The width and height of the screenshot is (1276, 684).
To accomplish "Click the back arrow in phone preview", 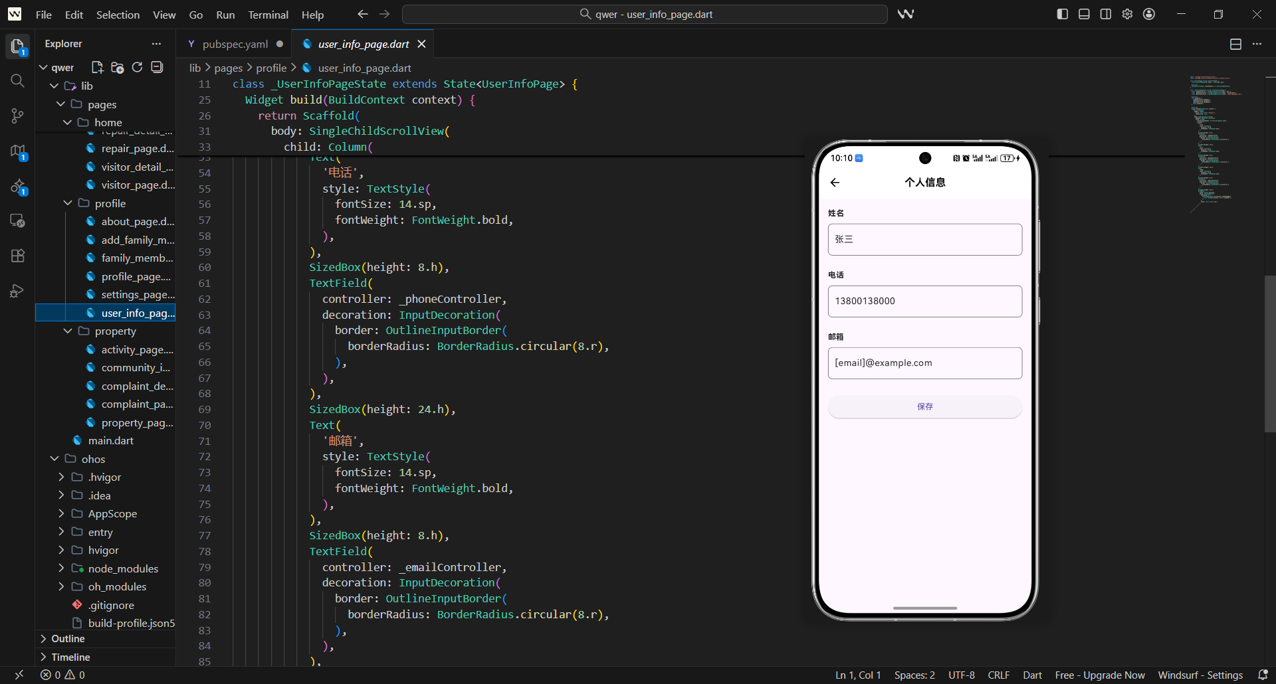I will (835, 183).
